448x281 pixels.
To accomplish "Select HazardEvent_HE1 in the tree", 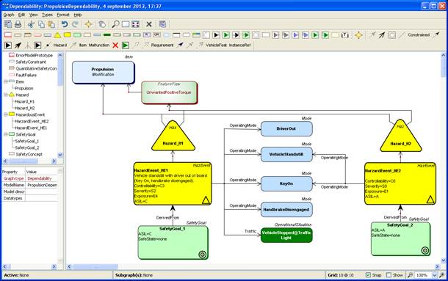I will [31, 128].
